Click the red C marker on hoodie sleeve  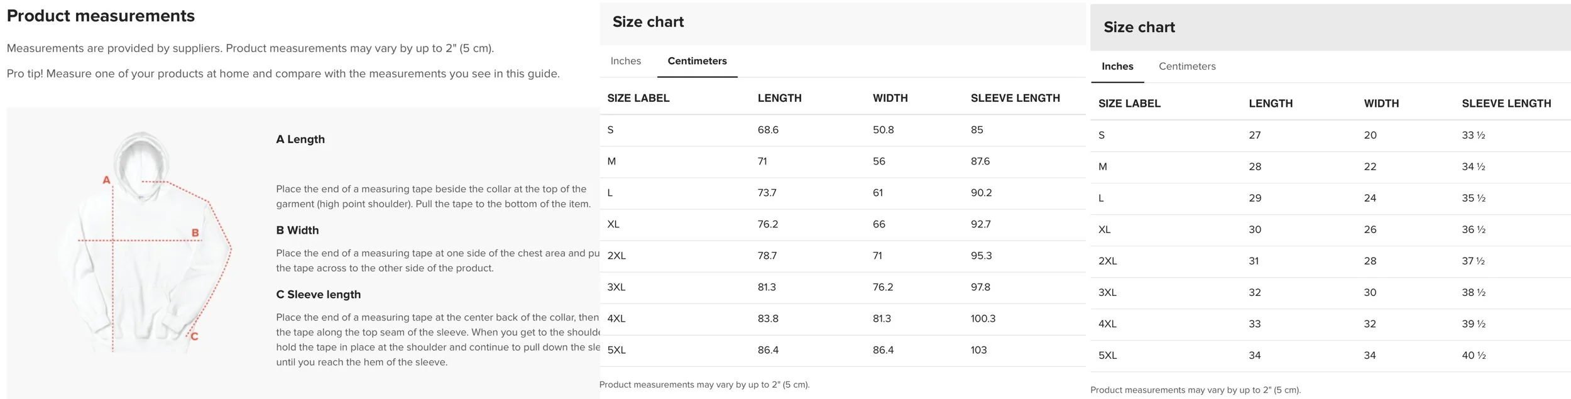[x=194, y=337]
